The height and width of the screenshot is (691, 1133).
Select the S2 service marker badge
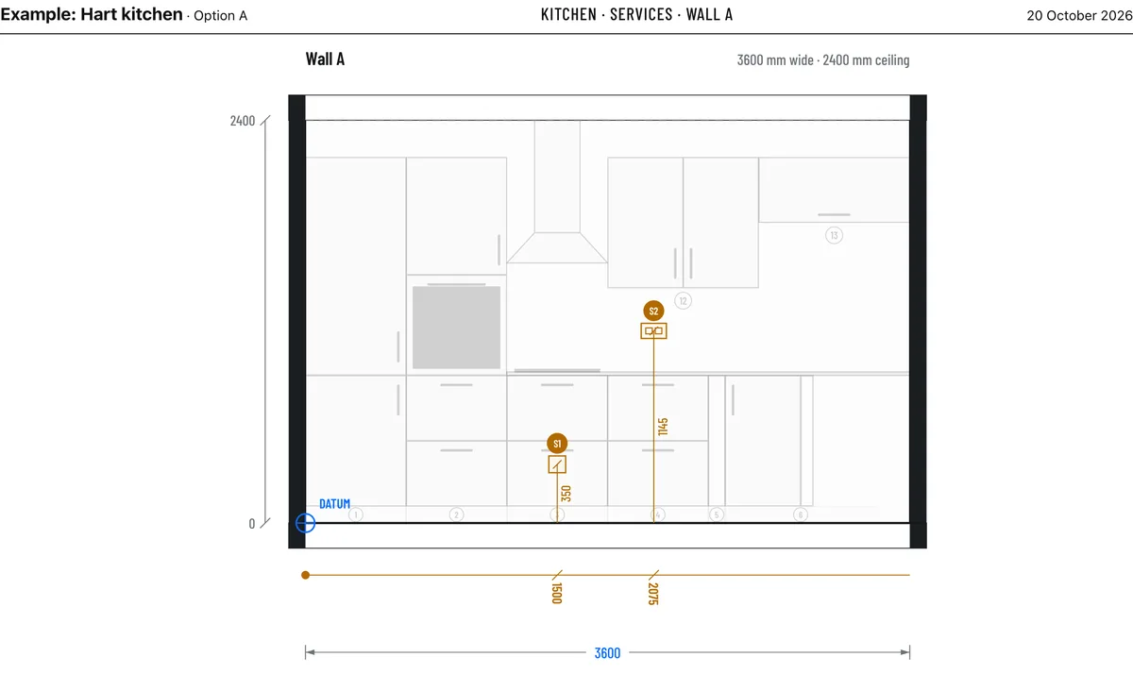(x=653, y=310)
